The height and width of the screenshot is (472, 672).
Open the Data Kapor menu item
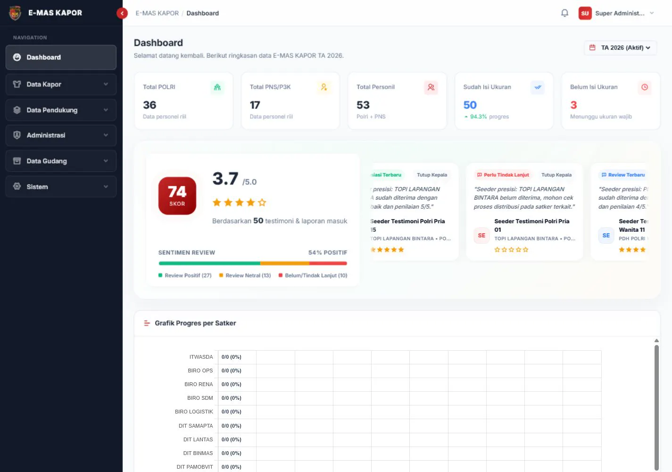pos(61,84)
